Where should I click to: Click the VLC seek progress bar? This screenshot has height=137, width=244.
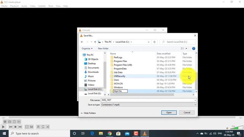pyautogui.click(x=122, y=118)
